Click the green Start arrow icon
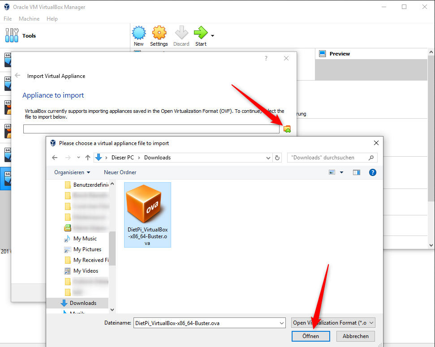This screenshot has width=435, height=347. [201, 33]
